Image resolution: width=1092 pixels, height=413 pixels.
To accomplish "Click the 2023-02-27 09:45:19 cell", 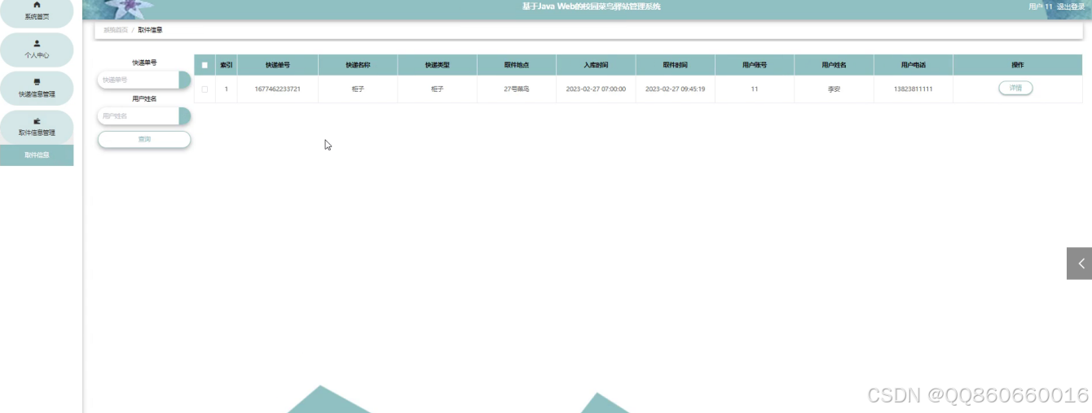I will tap(675, 89).
